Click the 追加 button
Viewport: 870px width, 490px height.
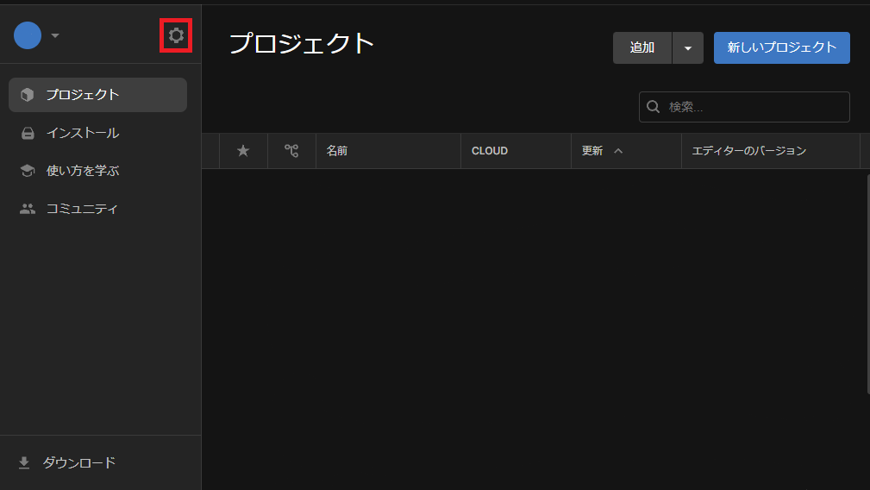point(642,47)
